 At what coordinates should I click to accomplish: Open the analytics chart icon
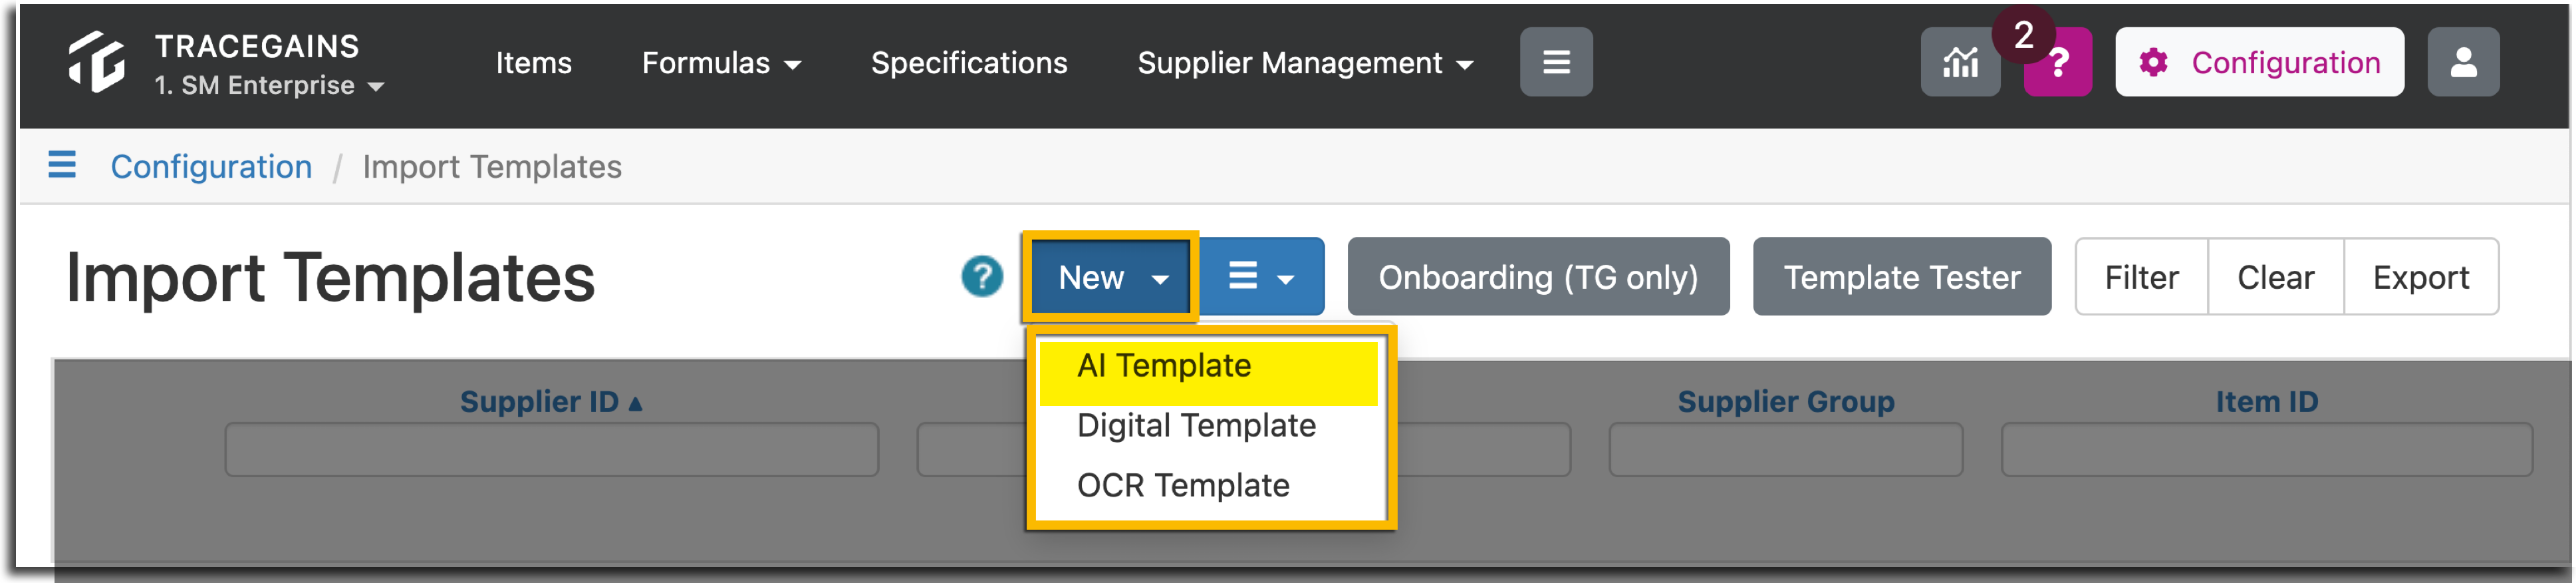(1959, 63)
